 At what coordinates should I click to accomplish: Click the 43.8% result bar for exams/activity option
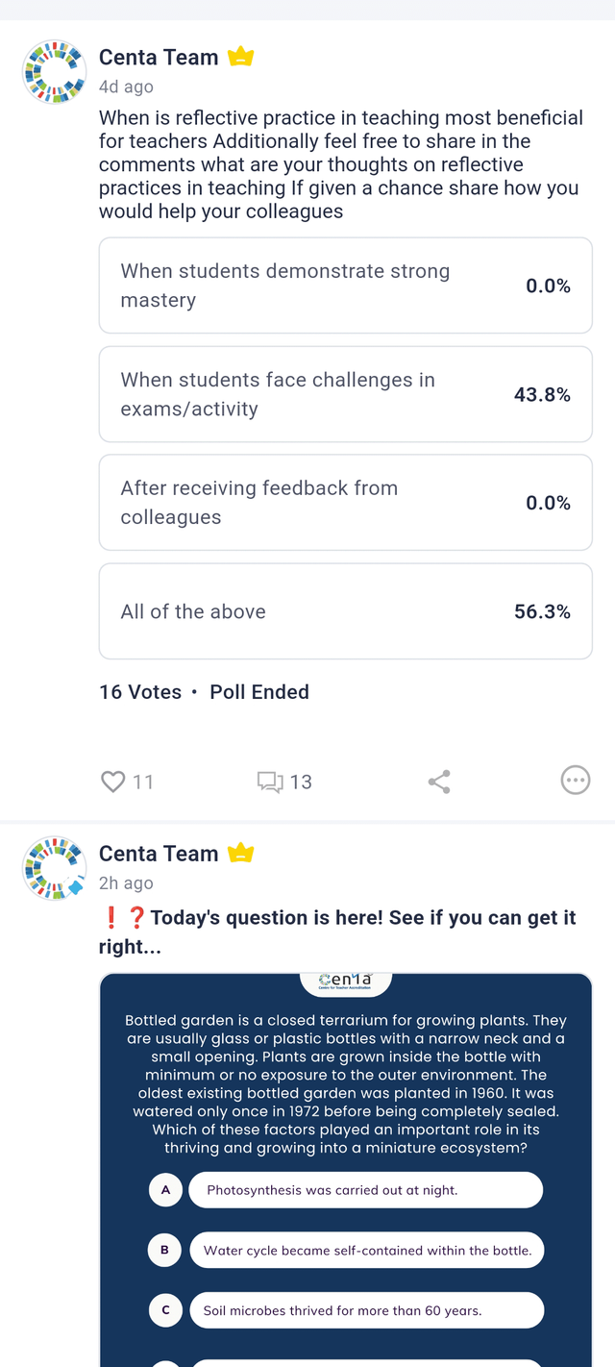[345, 393]
